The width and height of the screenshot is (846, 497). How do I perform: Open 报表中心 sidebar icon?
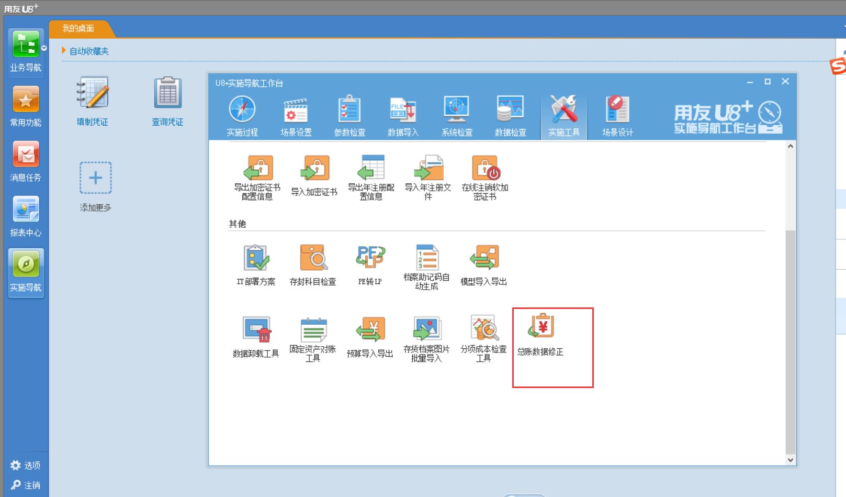pos(26,217)
